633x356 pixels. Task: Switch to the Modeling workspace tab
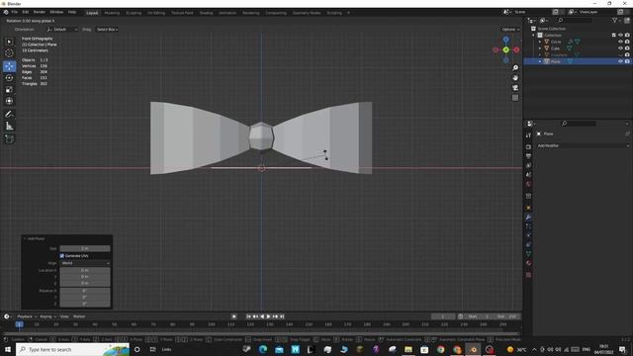point(112,13)
